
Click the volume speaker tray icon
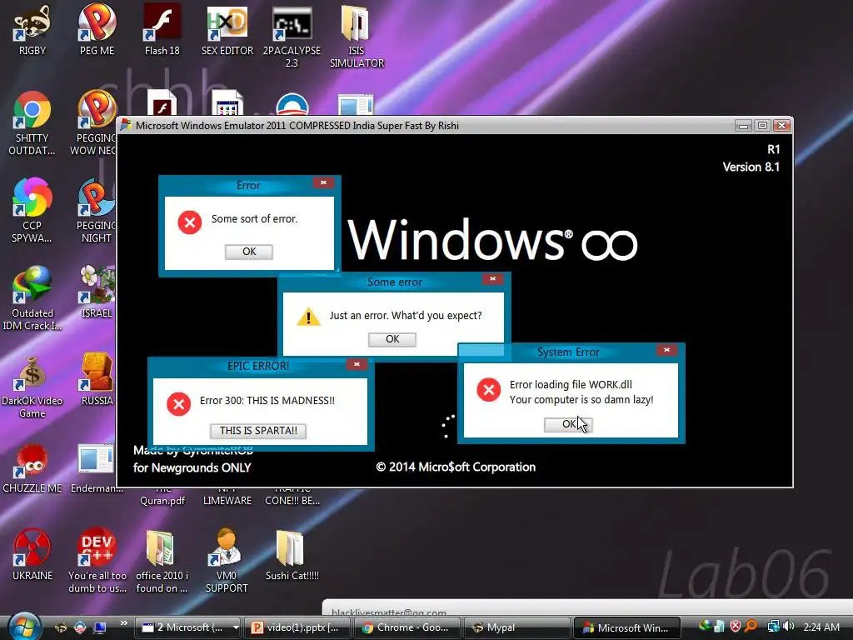tap(790, 627)
